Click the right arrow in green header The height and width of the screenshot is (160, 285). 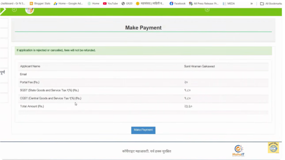click(x=207, y=10)
